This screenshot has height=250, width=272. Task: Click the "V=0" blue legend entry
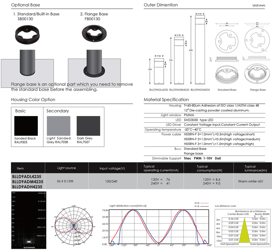pyautogui.click(x=201, y=206)
